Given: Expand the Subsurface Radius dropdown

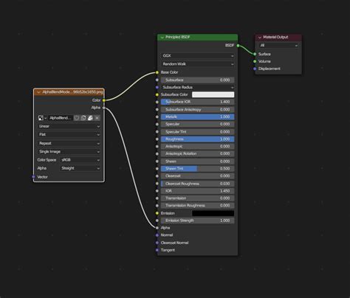Looking at the screenshot, I should click(198, 87).
